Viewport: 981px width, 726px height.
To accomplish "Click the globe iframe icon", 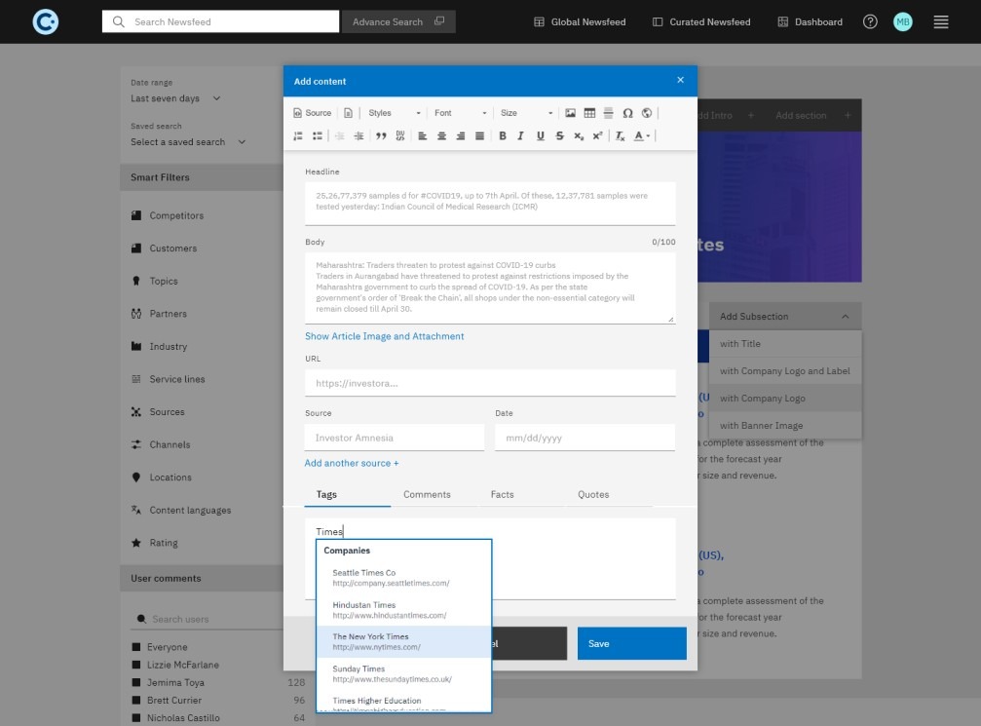I will [646, 113].
